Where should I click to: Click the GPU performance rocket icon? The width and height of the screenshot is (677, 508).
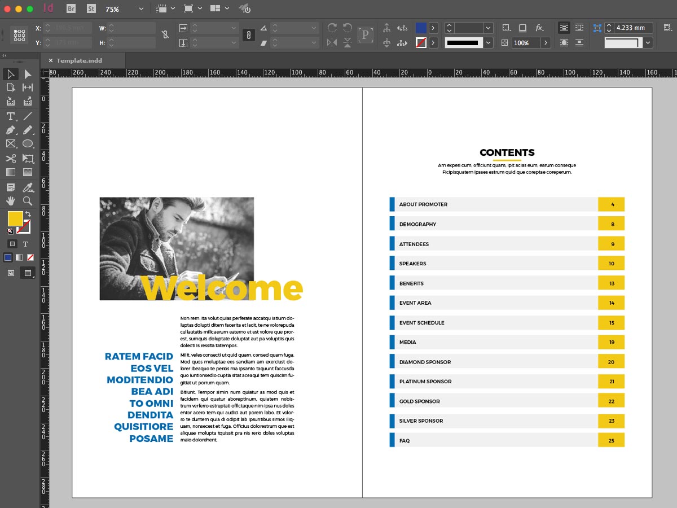pos(244,8)
